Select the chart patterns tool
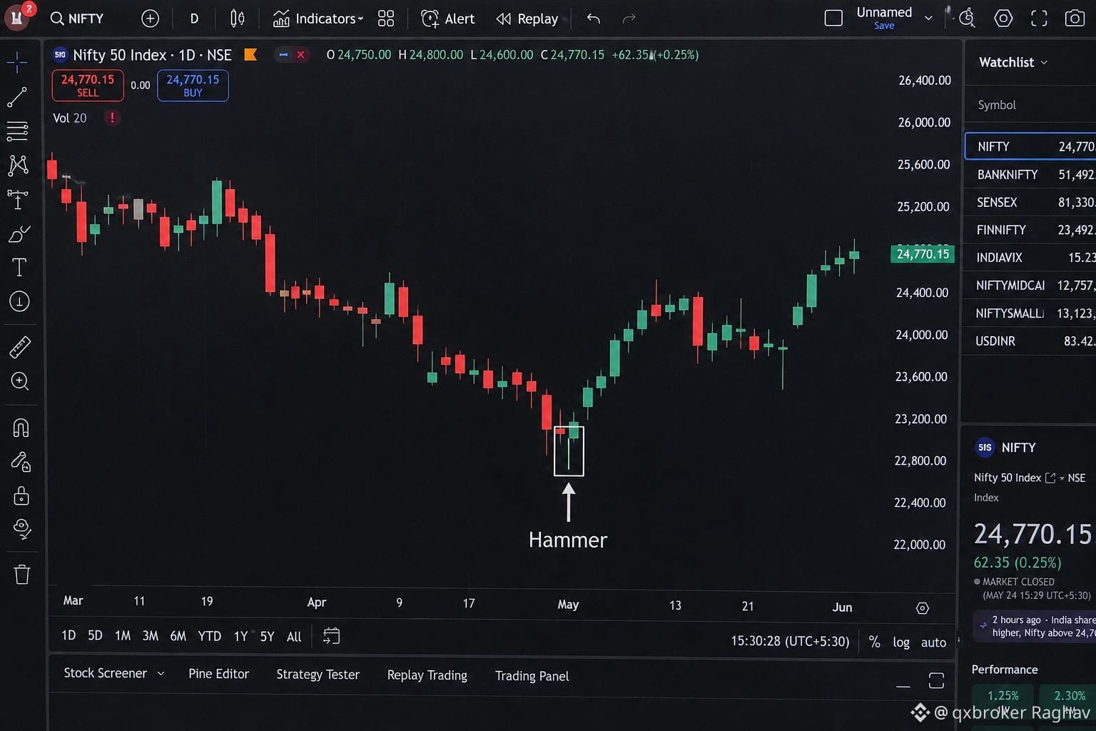The image size is (1096, 731). tap(18, 165)
